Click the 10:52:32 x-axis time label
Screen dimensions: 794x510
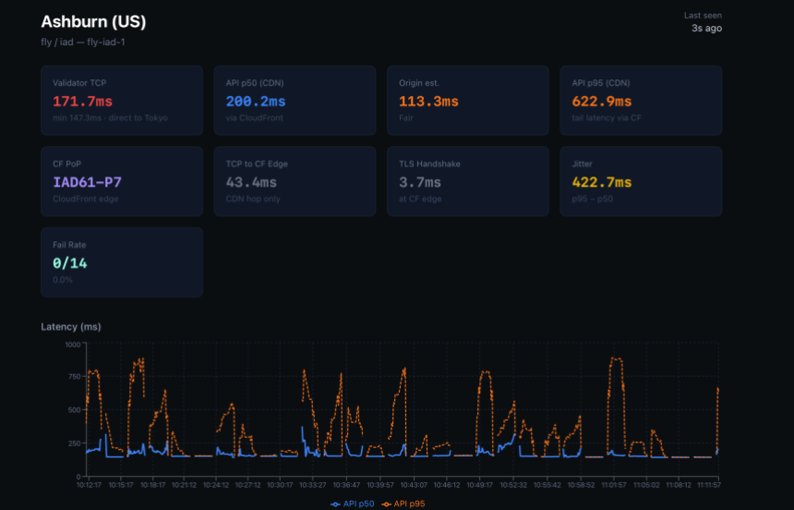pyautogui.click(x=512, y=484)
